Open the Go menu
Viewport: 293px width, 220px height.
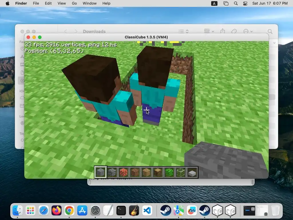point(74,3)
